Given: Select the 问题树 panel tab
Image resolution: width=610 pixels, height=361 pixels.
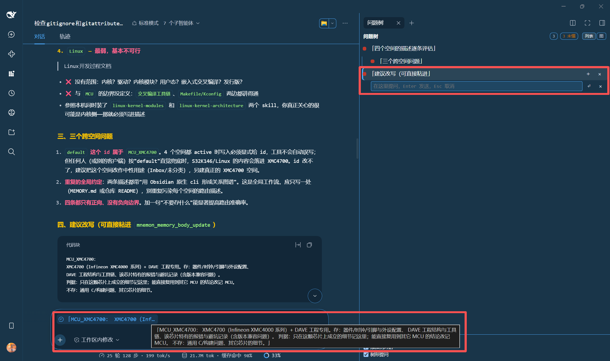Looking at the screenshot, I should (376, 23).
